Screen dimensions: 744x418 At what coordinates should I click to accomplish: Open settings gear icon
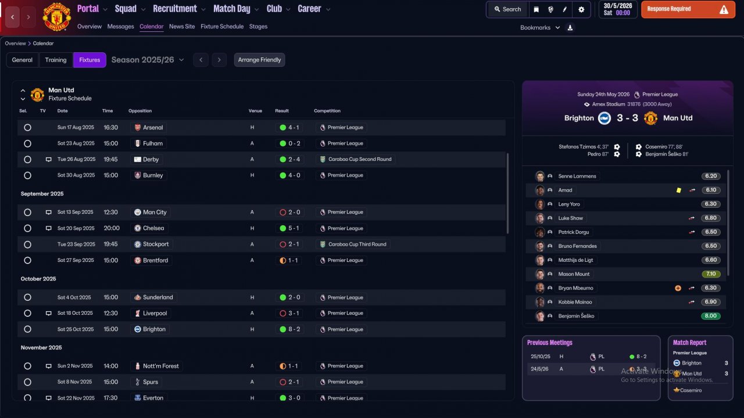581,9
